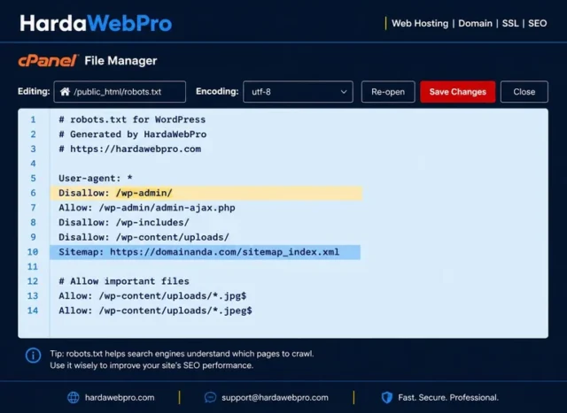Click '# Allow important files' comment line

click(x=124, y=281)
